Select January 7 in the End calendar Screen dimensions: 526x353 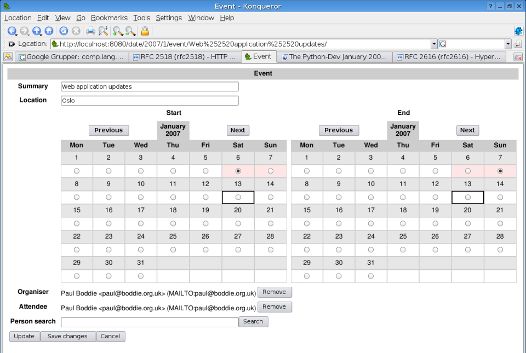tap(500, 171)
